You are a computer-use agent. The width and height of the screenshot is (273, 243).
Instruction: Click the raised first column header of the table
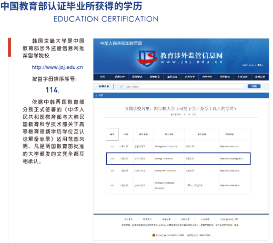tap(112, 135)
